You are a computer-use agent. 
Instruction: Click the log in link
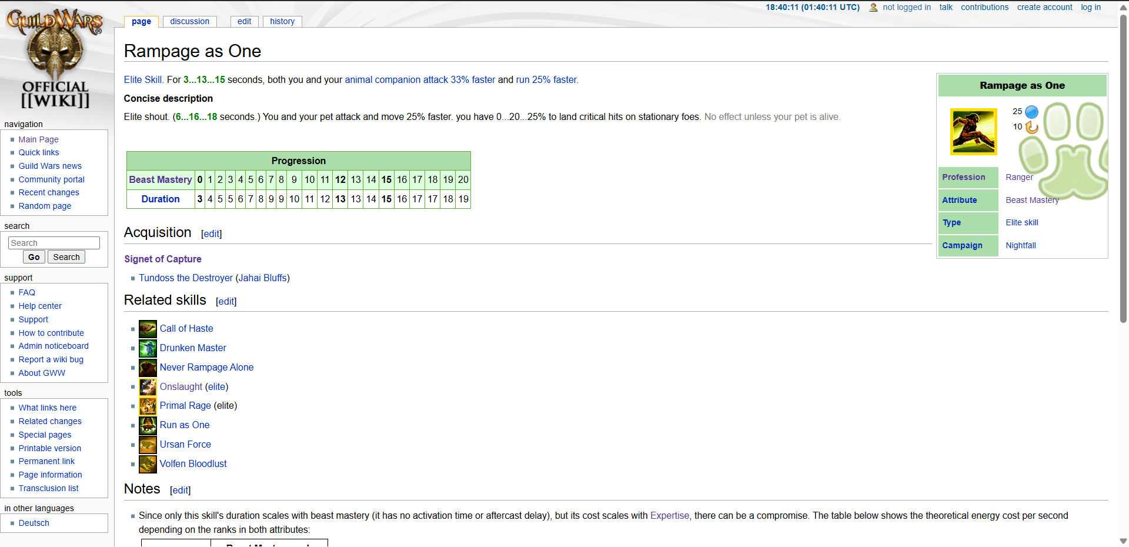[1091, 7]
